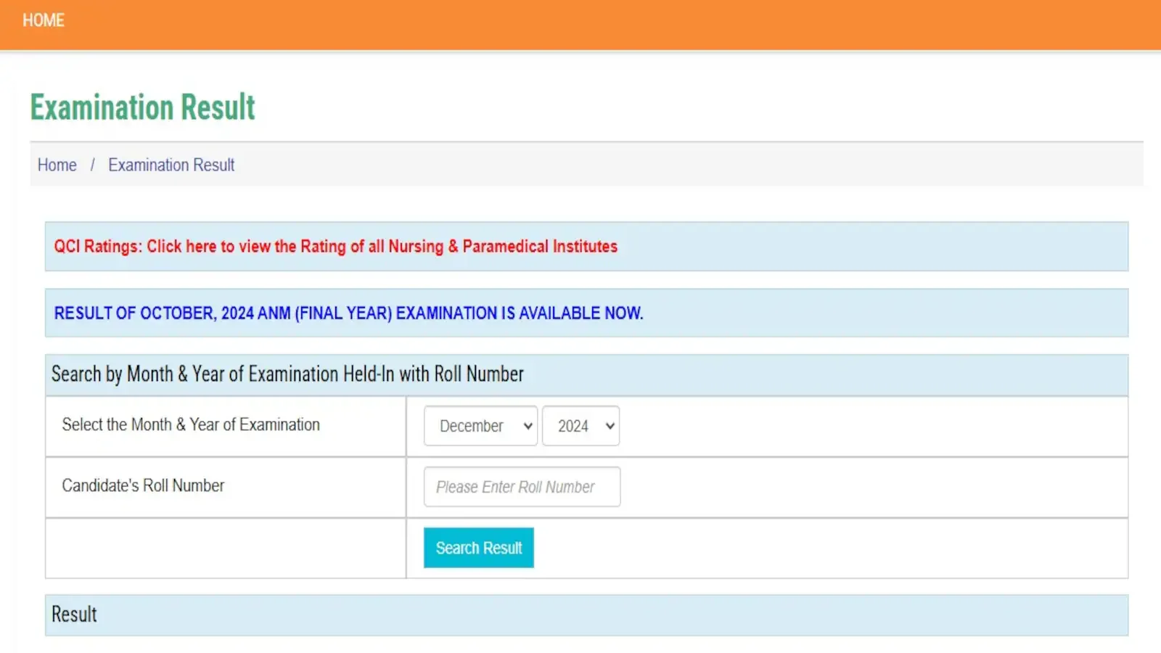Click Select the Month & Year of Examination label
1161x653 pixels.
tap(191, 425)
